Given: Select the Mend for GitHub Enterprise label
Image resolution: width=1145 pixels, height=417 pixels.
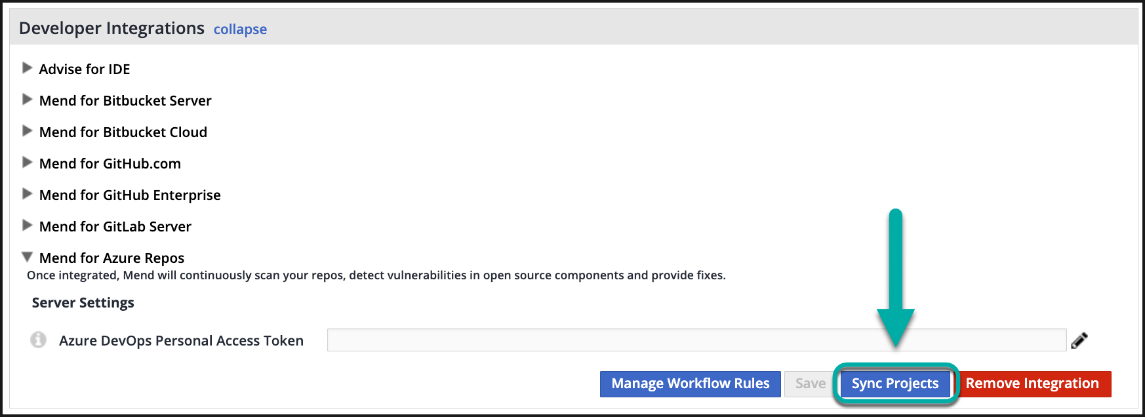Looking at the screenshot, I should point(130,195).
